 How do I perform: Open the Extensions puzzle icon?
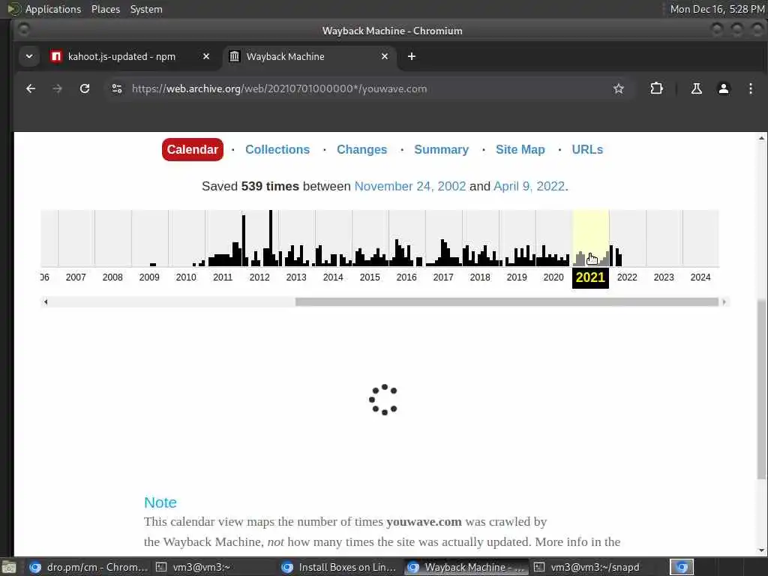[656, 88]
